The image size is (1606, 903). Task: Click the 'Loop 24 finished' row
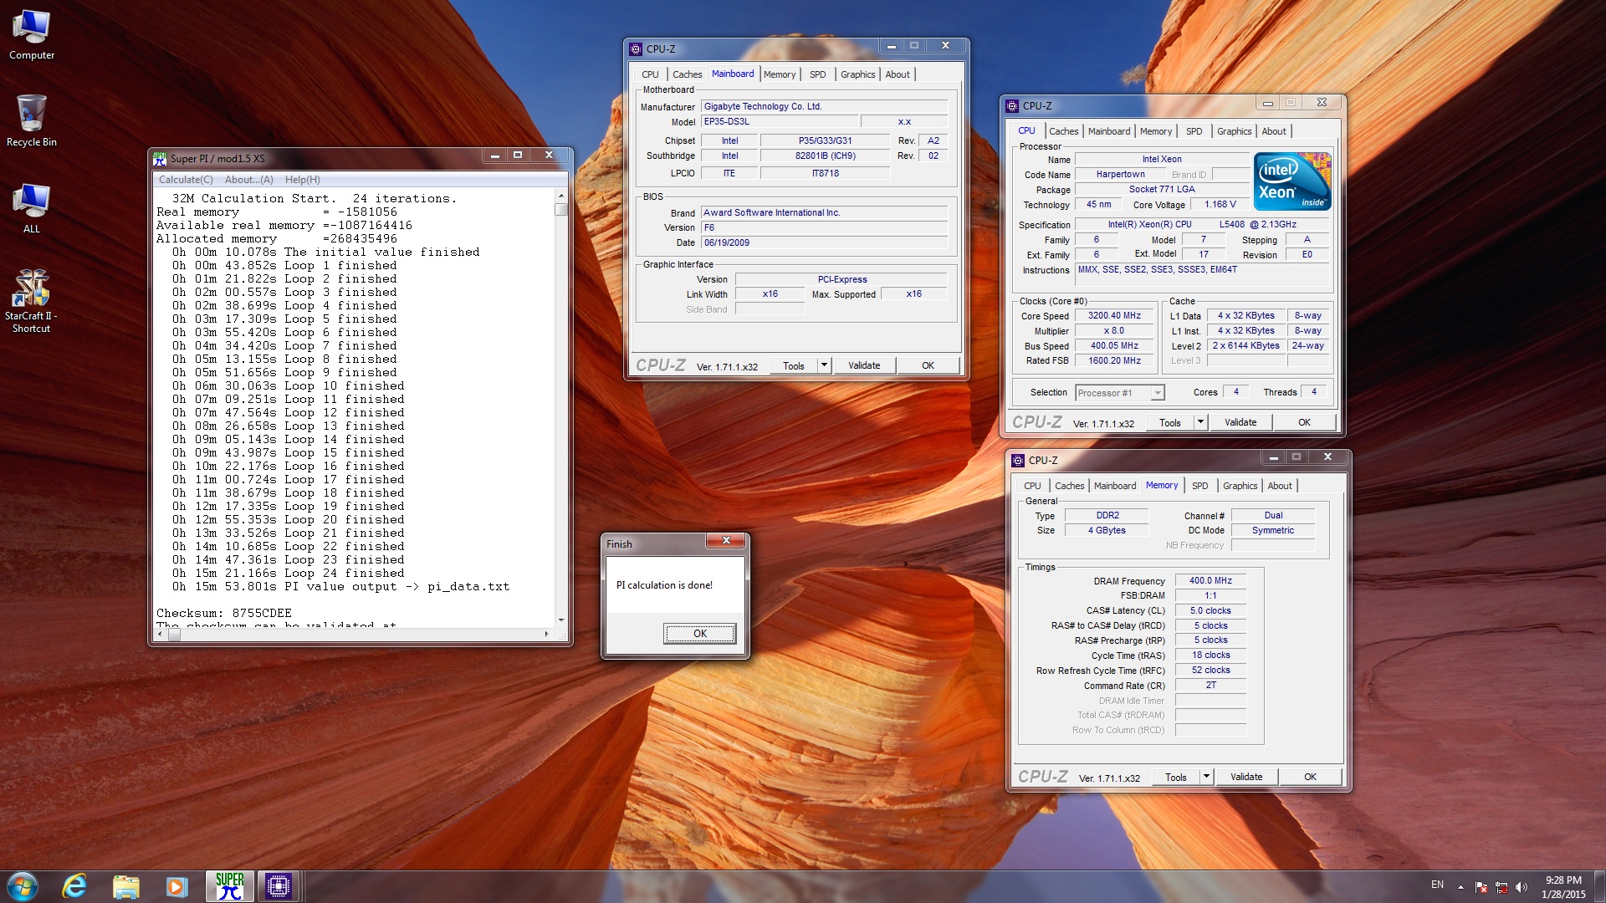point(288,574)
